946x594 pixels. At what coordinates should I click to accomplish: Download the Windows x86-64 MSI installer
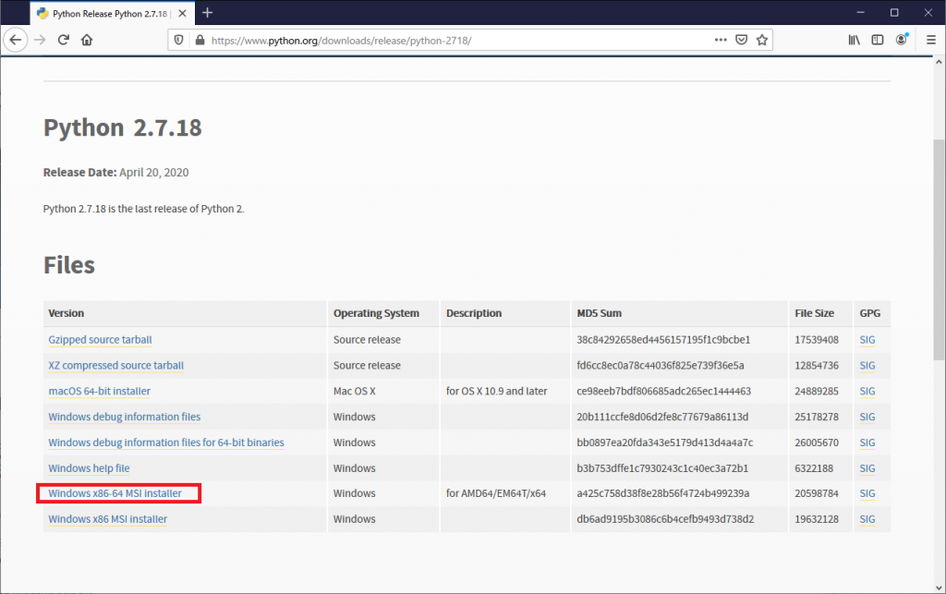115,492
